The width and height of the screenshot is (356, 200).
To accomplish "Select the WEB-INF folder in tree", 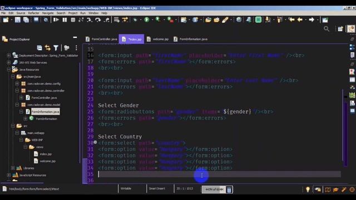I will coord(37,140).
